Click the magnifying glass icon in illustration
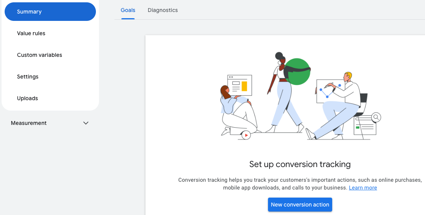 pyautogui.click(x=376, y=117)
